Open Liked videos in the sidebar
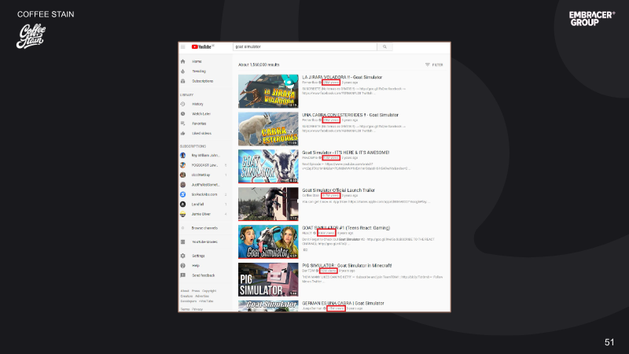 pyautogui.click(x=201, y=133)
